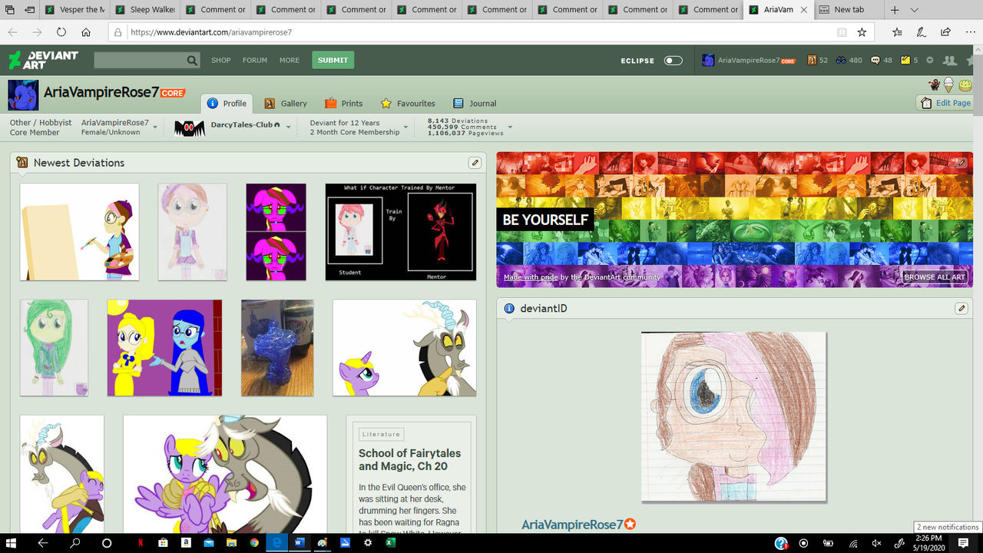The height and width of the screenshot is (553, 983).
Task: Switch to the Journal tab
Action: [x=475, y=103]
